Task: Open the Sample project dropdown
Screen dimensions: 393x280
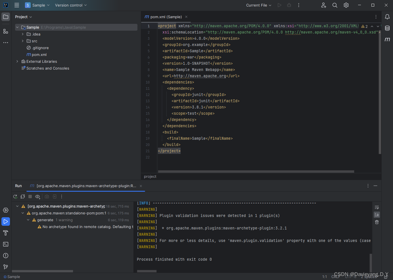Action: (37, 5)
